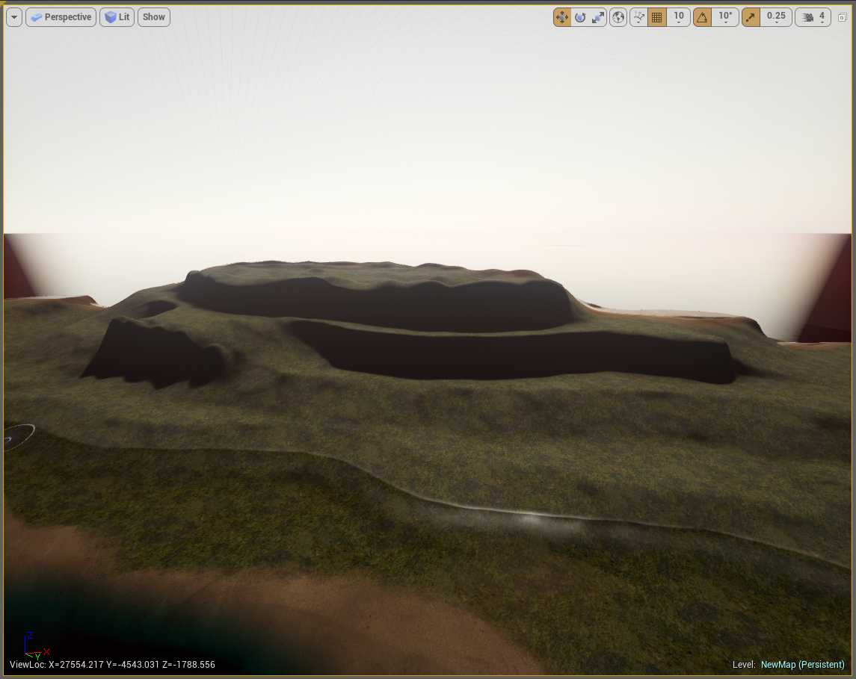Select the translate (move) transform tool

[x=562, y=17]
